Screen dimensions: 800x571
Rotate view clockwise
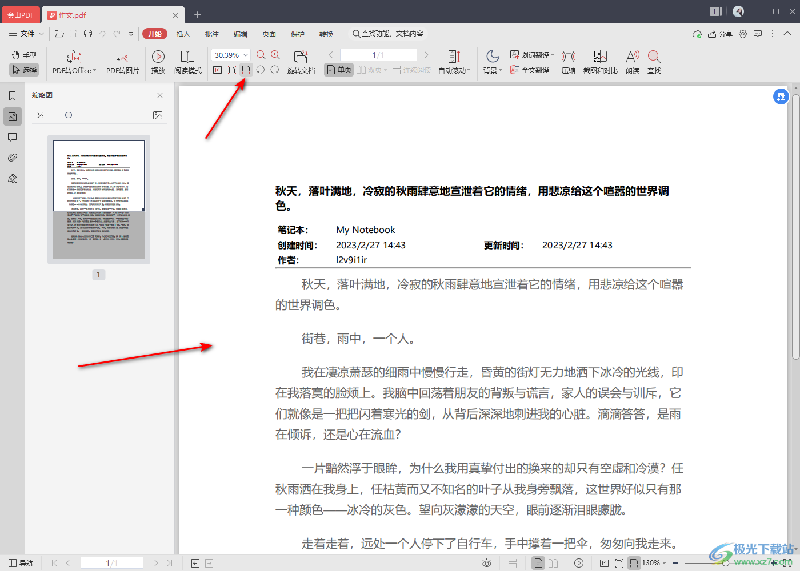click(x=275, y=70)
